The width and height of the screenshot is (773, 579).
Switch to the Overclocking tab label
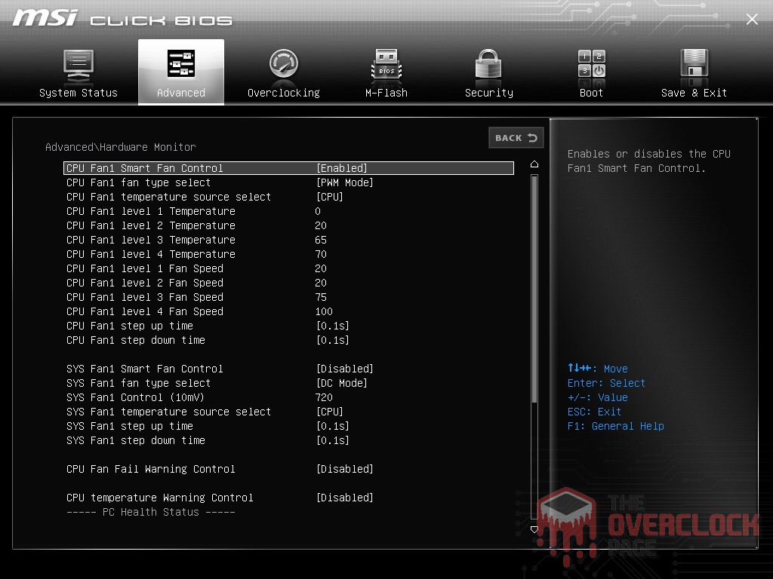pyautogui.click(x=284, y=93)
